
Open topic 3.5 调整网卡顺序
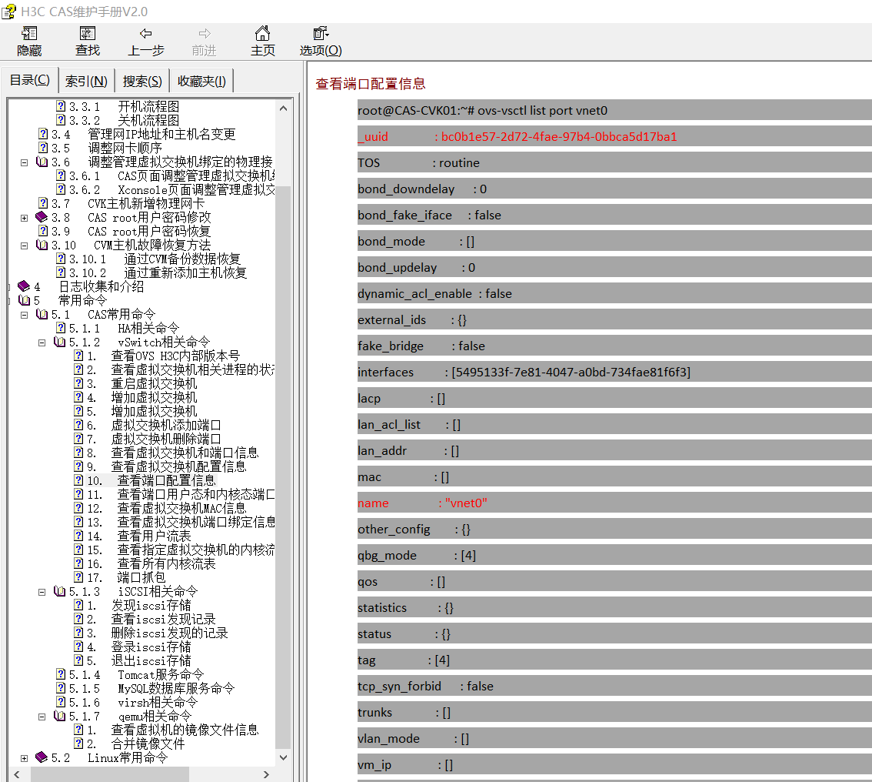point(107,148)
